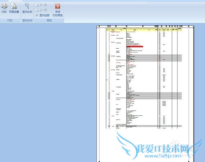Viewport: 205px width, 162px height.
Task: Close print preview with the red X button
Action: 58,6
